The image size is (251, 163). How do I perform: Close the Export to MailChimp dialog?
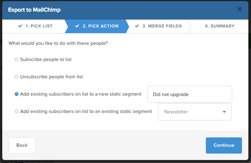pos(240,9)
